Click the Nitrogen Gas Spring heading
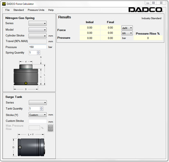 click(20, 18)
